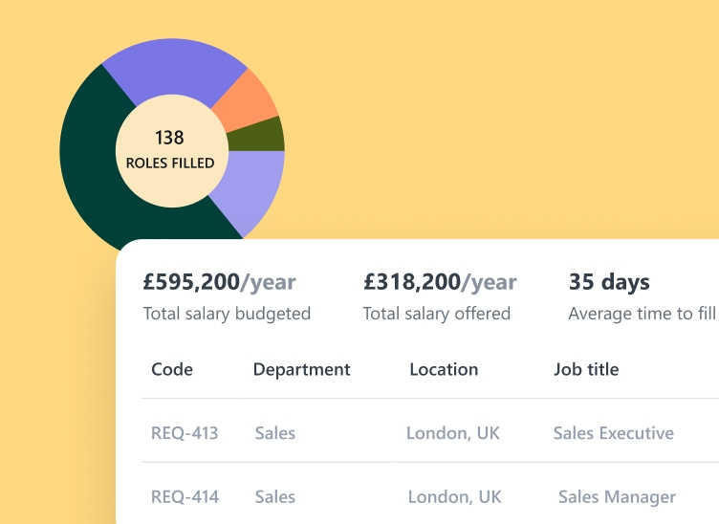
Task: Click the Location column header
Action: (x=444, y=369)
